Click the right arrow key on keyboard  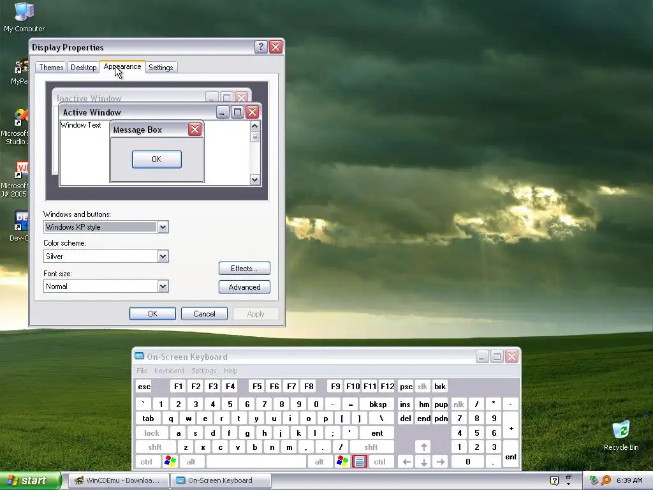tap(440, 462)
